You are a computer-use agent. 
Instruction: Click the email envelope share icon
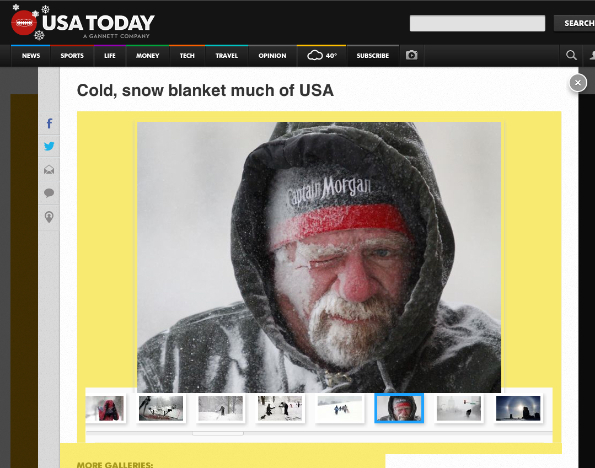pos(49,170)
